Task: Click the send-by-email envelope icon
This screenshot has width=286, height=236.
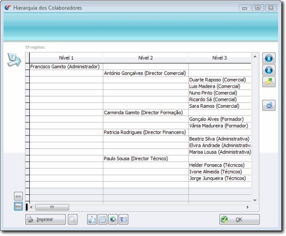Action: pyautogui.click(x=123, y=219)
